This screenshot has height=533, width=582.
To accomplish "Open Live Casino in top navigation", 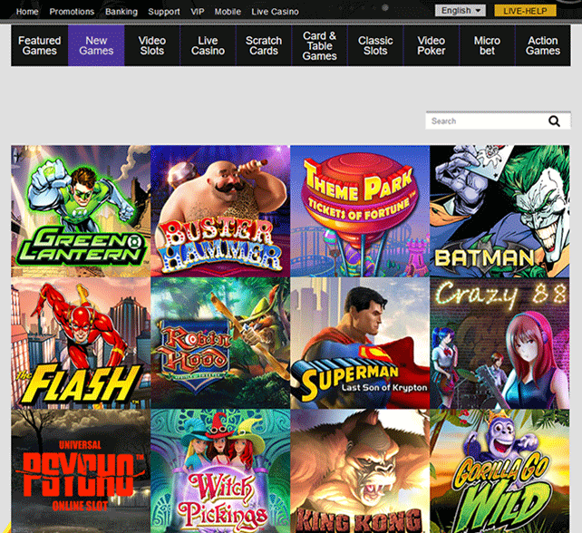I will [x=275, y=12].
